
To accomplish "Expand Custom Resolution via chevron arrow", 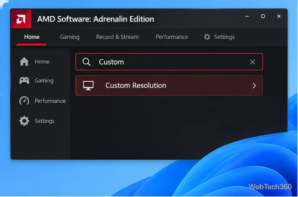I will (x=254, y=86).
